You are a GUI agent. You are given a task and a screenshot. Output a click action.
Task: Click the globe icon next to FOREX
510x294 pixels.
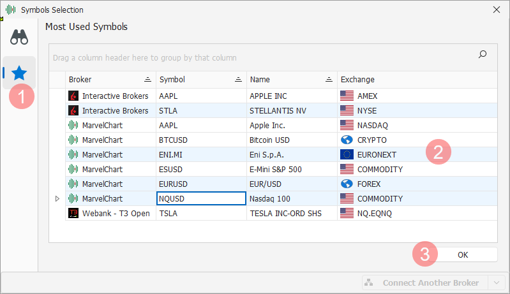click(x=347, y=184)
